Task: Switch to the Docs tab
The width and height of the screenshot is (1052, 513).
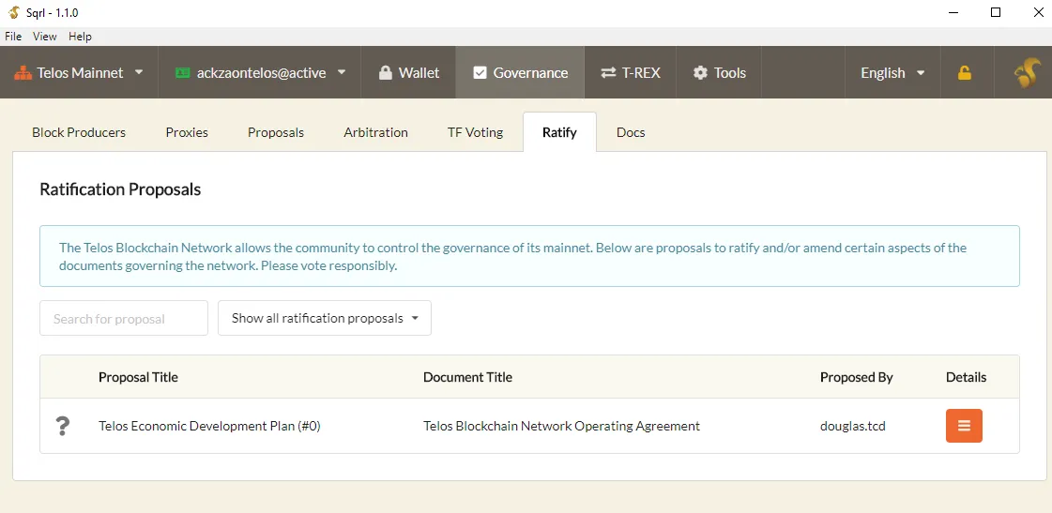Action: [631, 132]
